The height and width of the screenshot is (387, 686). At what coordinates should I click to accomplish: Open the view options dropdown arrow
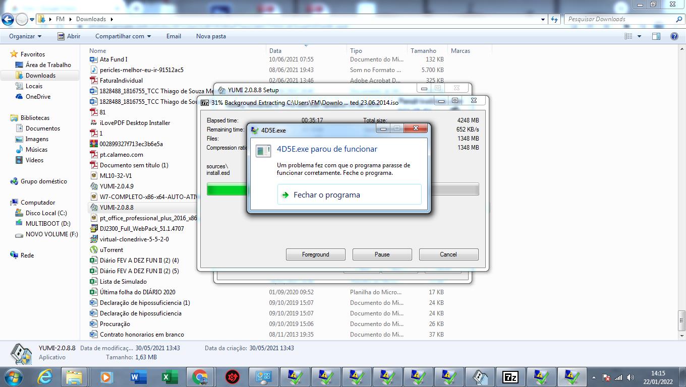639,36
